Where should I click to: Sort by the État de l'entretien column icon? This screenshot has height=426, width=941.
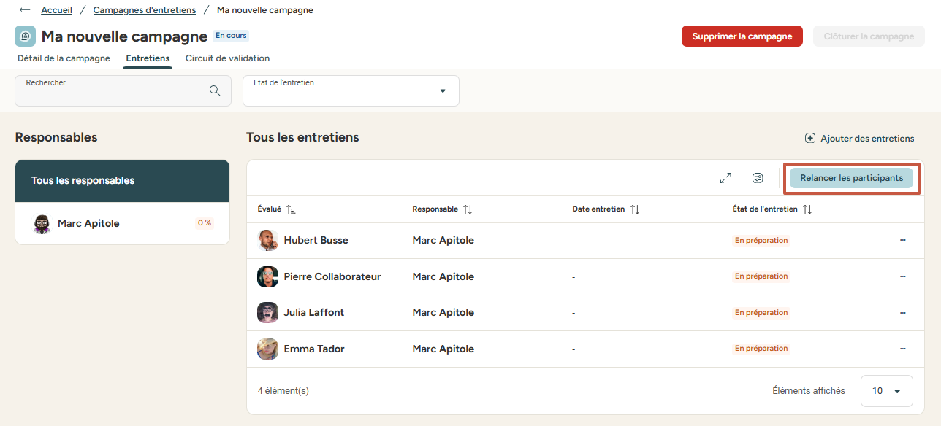[x=807, y=209]
